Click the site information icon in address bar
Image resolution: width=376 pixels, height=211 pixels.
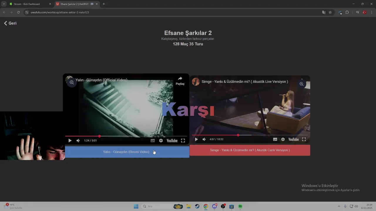click(27, 12)
